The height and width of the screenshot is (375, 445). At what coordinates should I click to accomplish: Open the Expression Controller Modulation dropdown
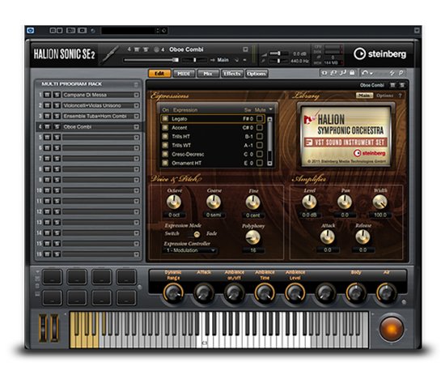coord(189,250)
